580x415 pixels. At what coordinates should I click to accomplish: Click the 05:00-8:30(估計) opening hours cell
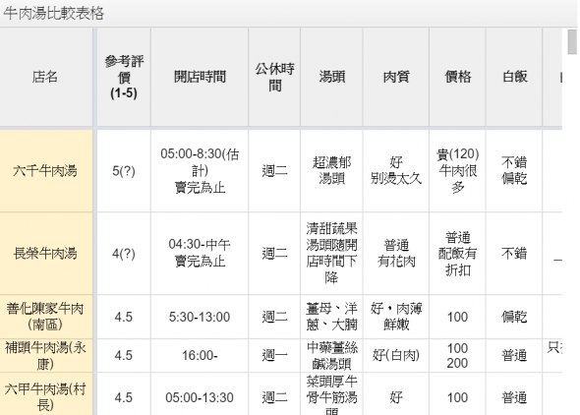(200, 170)
